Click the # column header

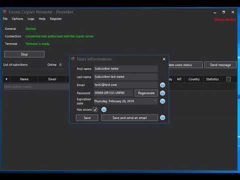click(6, 79)
